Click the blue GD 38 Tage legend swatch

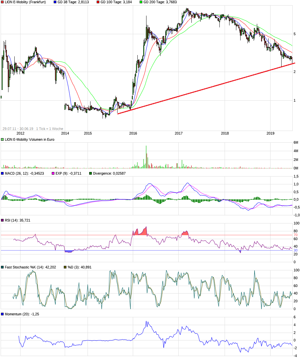55,2
